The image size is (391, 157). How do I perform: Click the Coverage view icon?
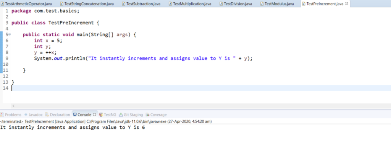[x=147, y=115]
